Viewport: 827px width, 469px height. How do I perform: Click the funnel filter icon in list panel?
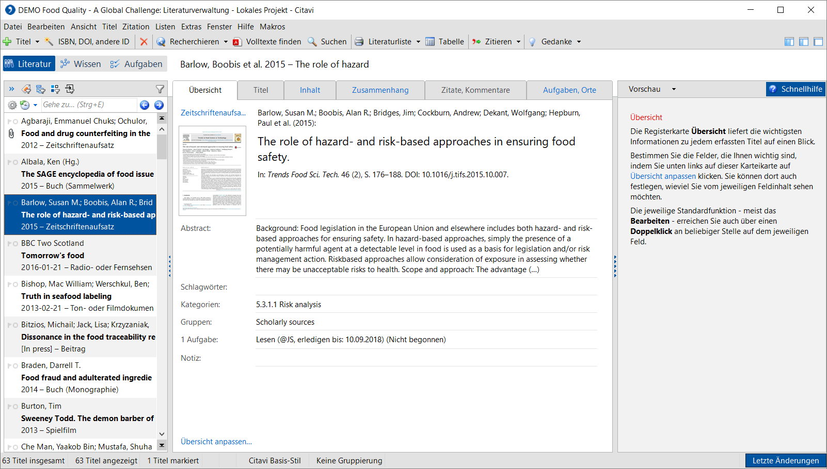click(x=160, y=89)
